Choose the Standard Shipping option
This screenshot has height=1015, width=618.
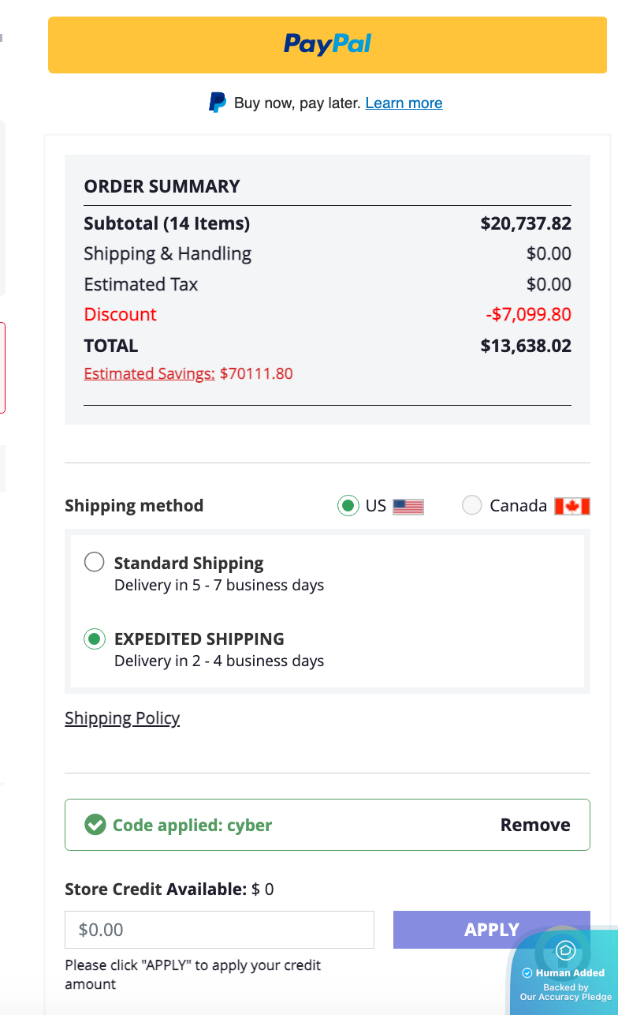94,563
